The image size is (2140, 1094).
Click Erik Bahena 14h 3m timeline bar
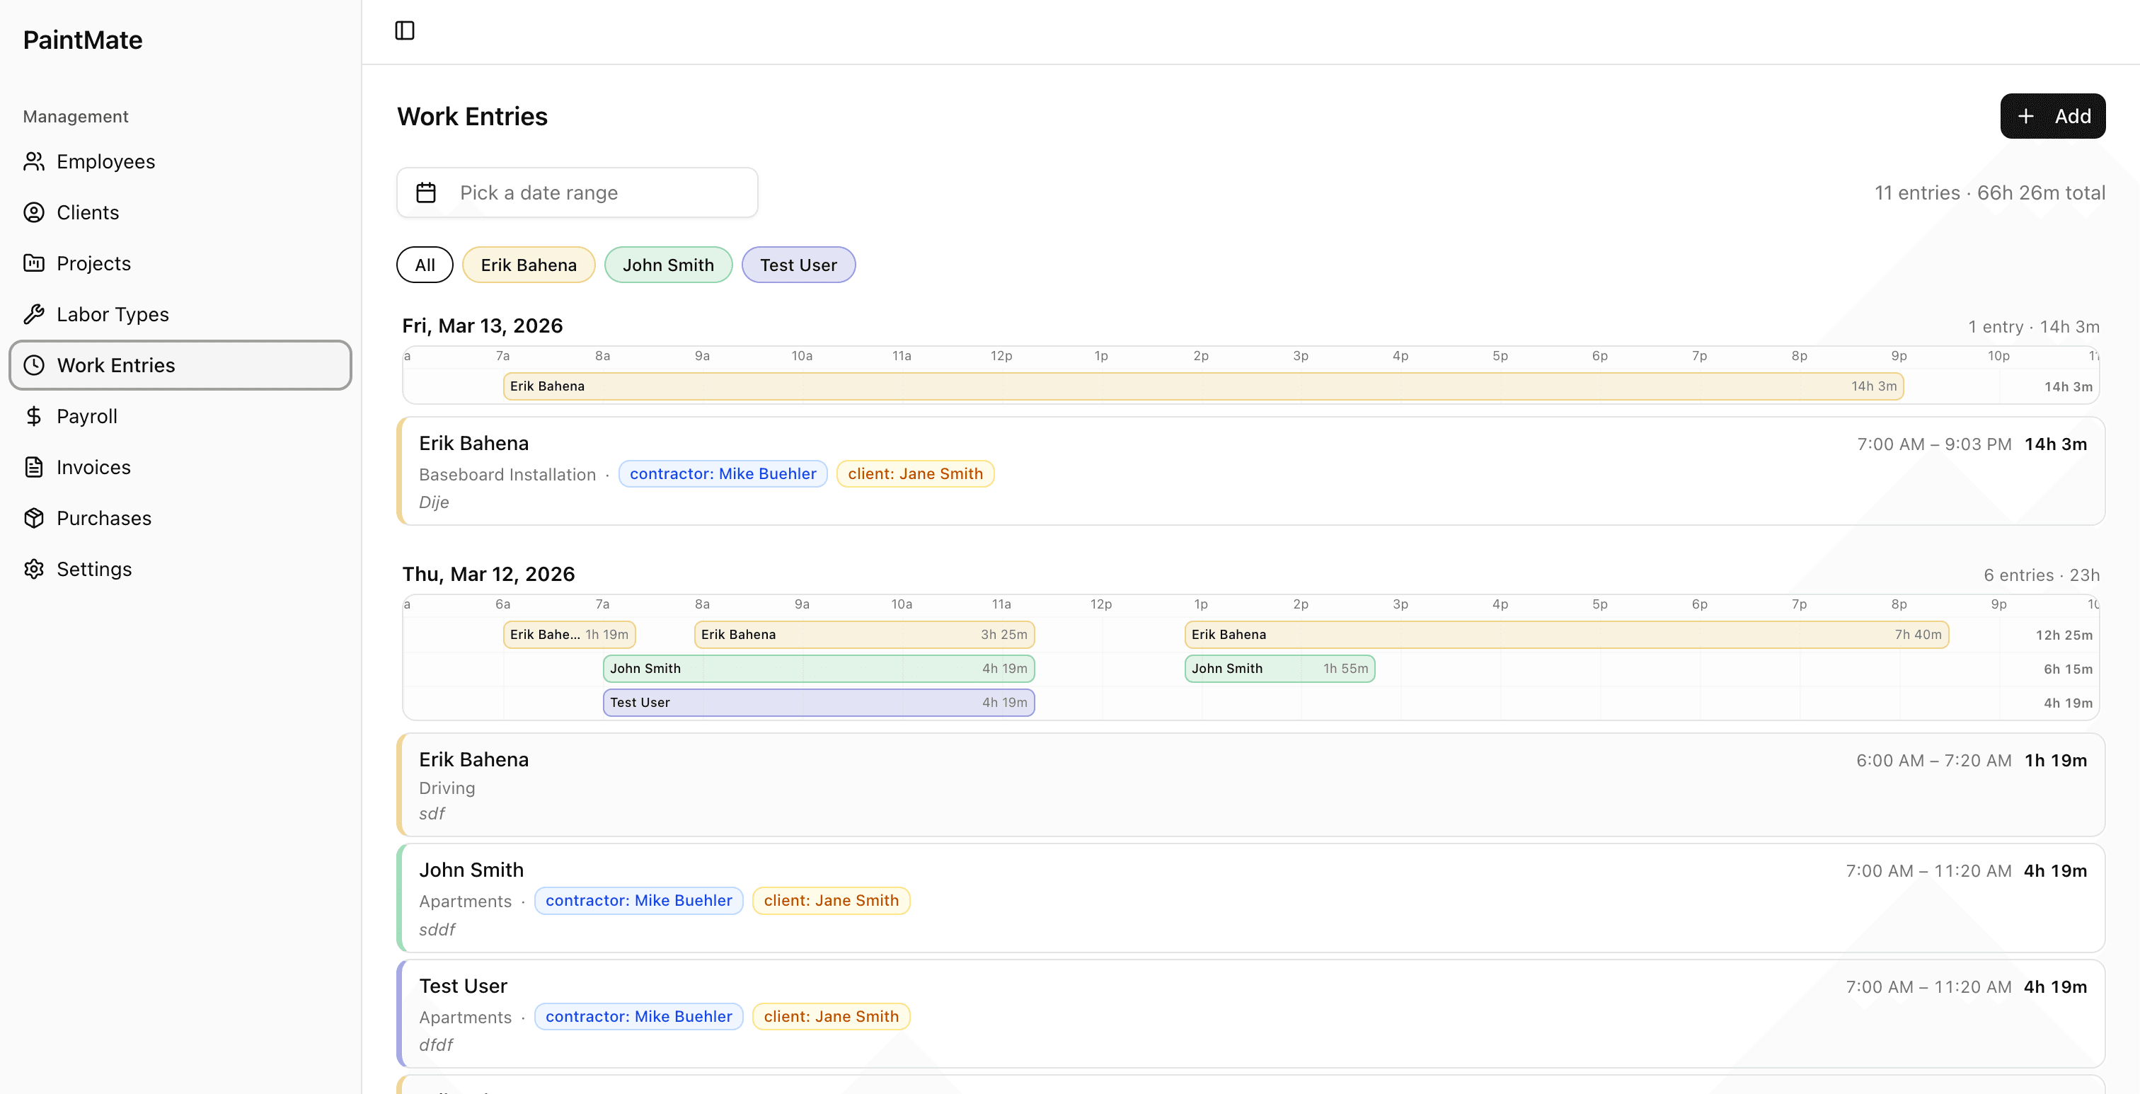[x=1203, y=386]
